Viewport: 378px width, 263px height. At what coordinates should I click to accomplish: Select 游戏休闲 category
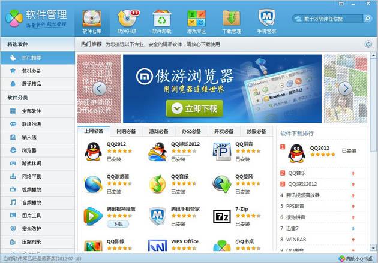coord(38,164)
